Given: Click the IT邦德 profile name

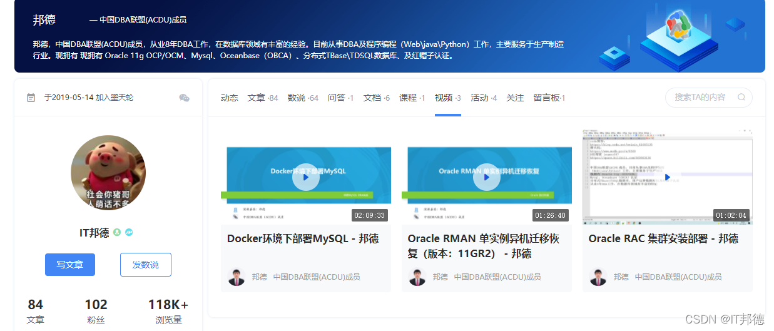Looking at the screenshot, I should tap(94, 233).
